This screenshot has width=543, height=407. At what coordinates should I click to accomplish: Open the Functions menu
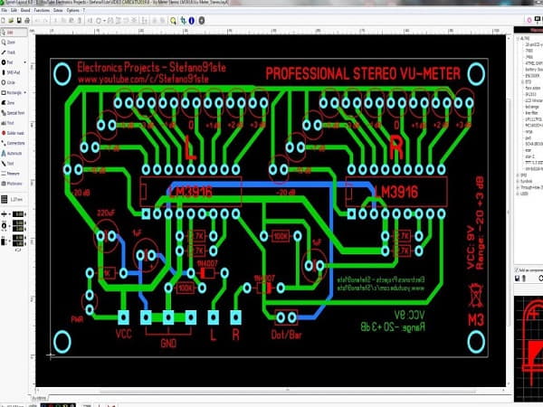click(42, 10)
